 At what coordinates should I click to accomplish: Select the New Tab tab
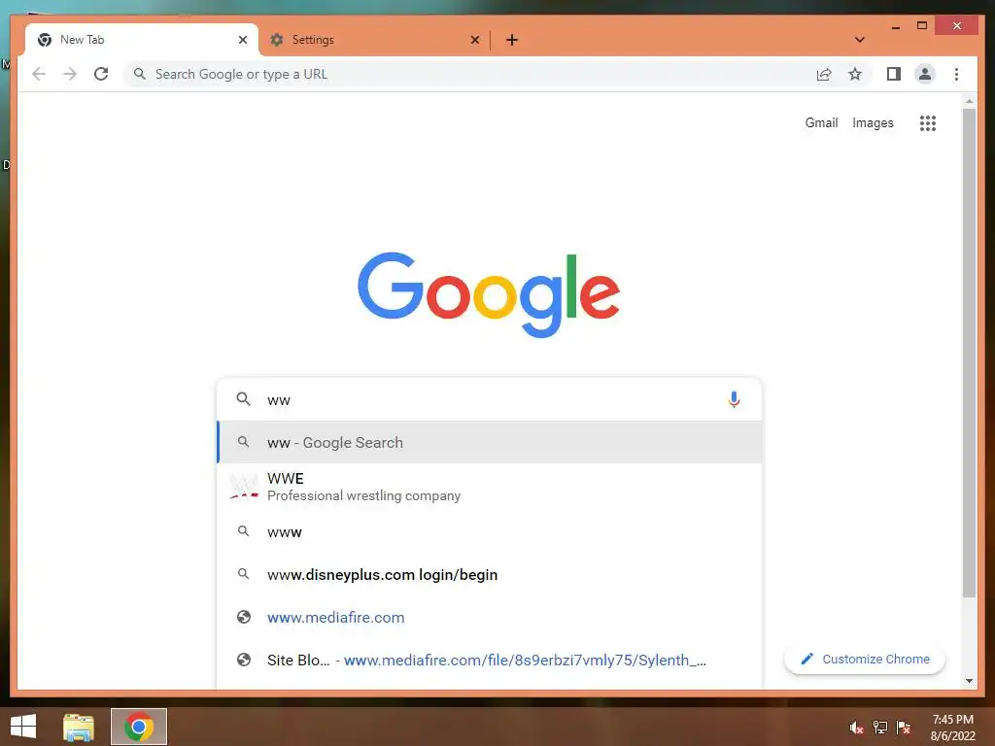pyautogui.click(x=142, y=40)
